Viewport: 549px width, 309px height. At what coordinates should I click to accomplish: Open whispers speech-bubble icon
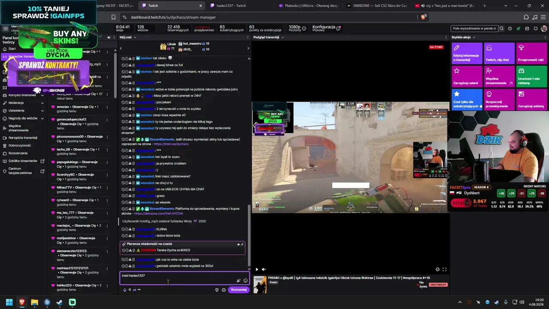[x=536, y=28]
